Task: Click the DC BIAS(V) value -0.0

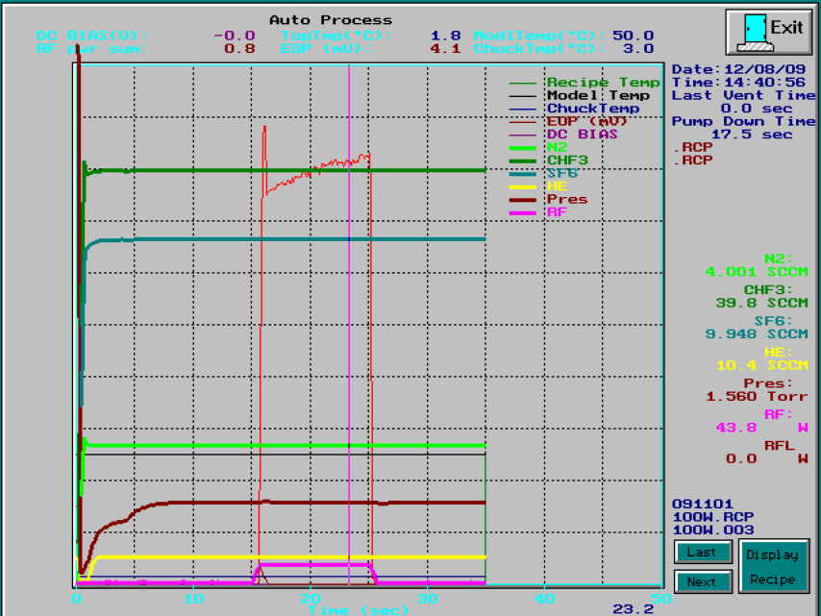Action: (234, 36)
